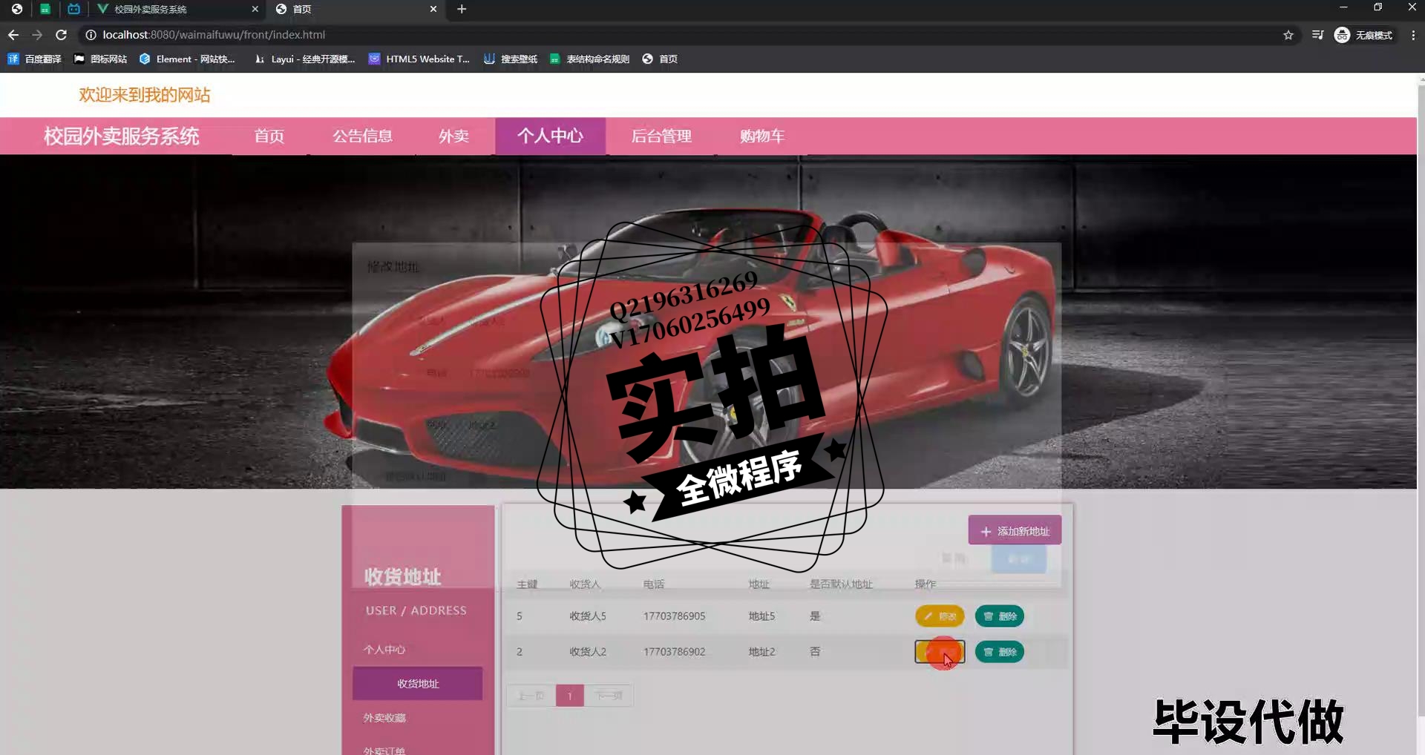Open 购物车 in the navigation bar
Screen dimensions: 1425x755
point(761,136)
